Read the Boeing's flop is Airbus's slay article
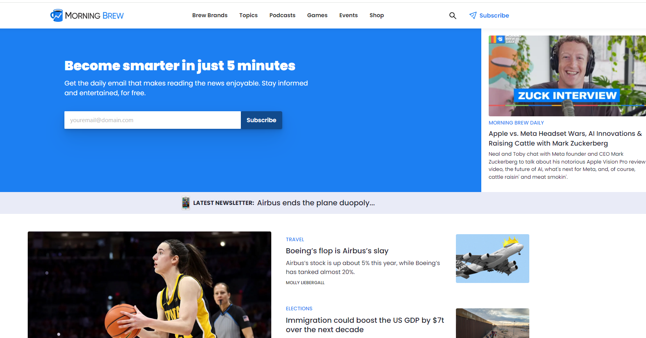Image resolution: width=646 pixels, height=338 pixels. click(337, 251)
